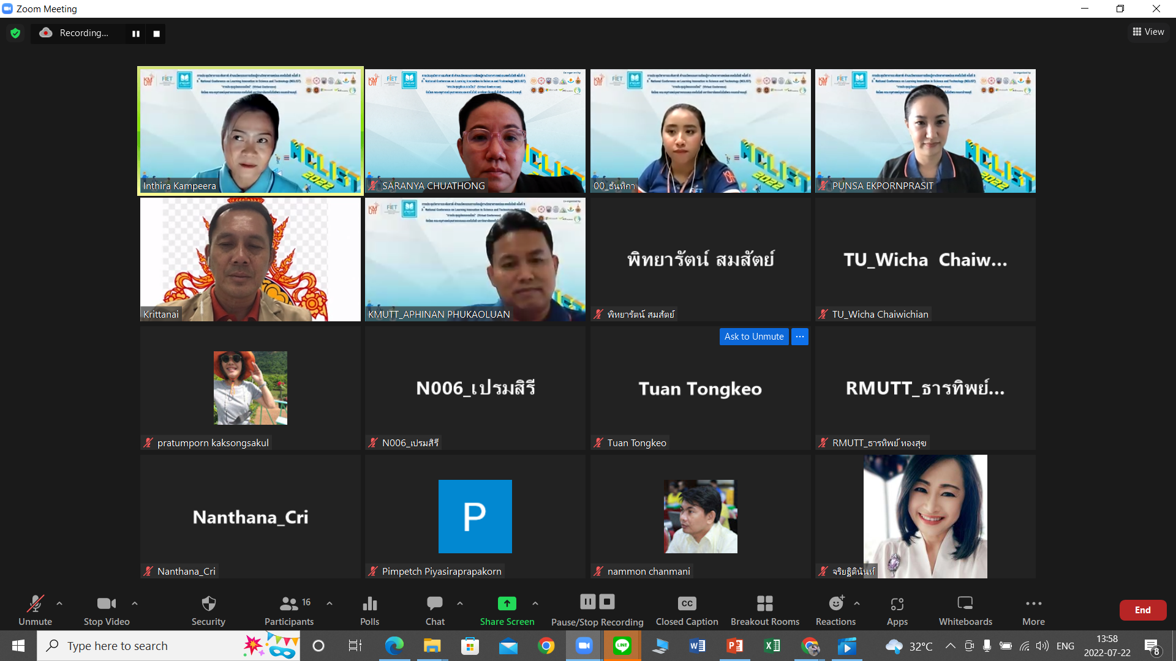Open the Participants panel
1176x661 pixels.
[288, 610]
